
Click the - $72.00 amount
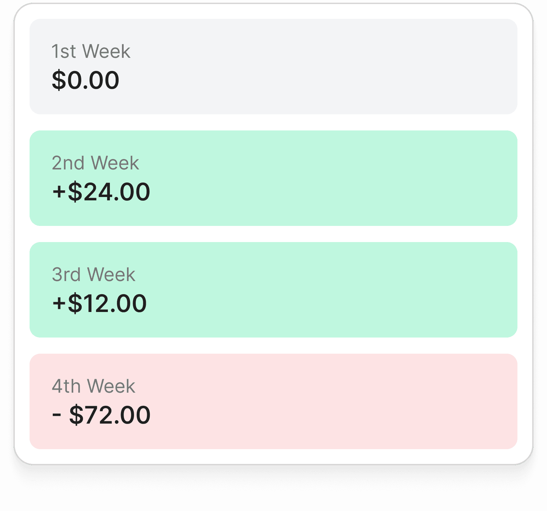[x=101, y=415]
